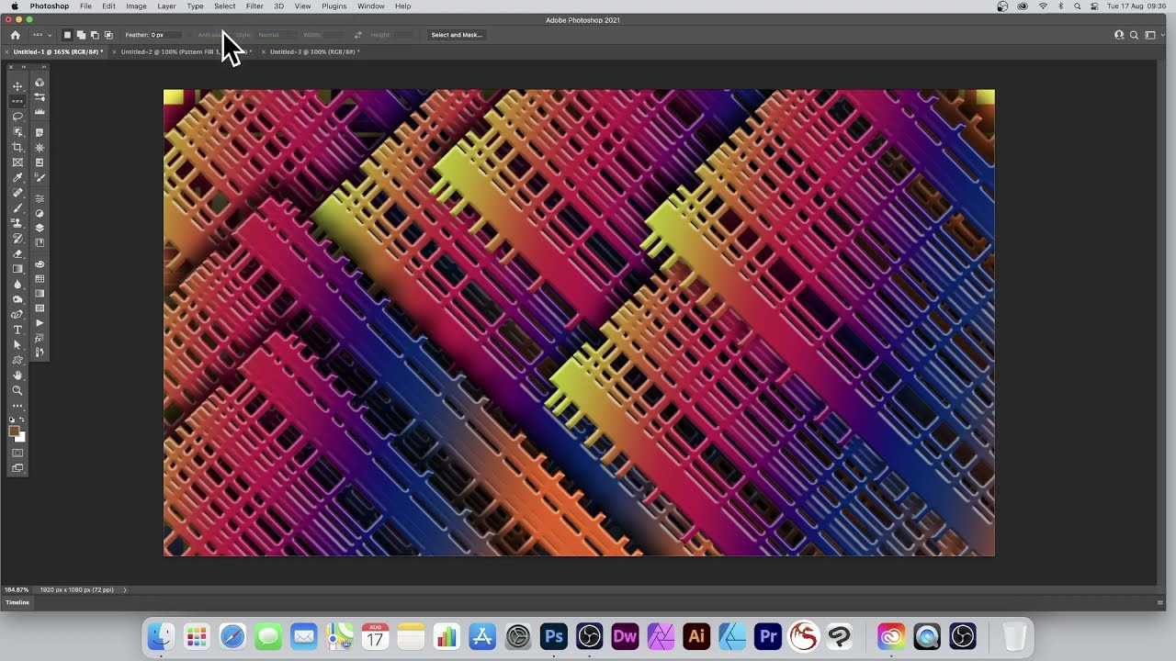Open the workspace switcher dropdown
Viewport: 1176px width, 661px height.
click(1150, 35)
